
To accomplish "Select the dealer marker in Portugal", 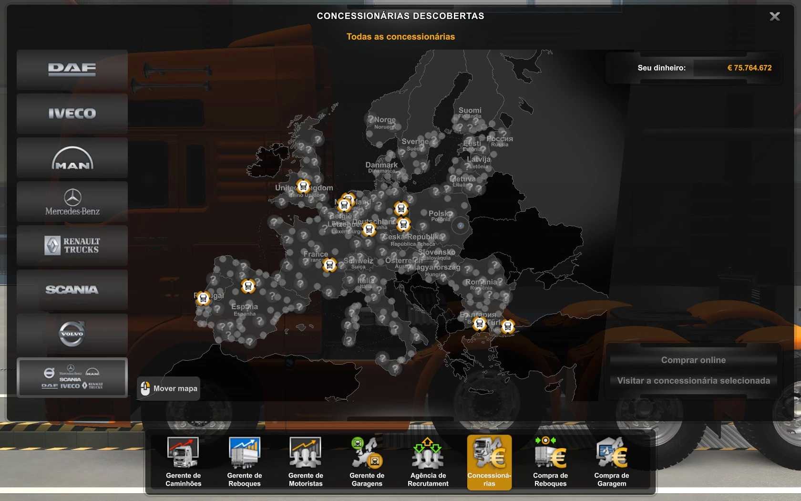I will click(203, 299).
